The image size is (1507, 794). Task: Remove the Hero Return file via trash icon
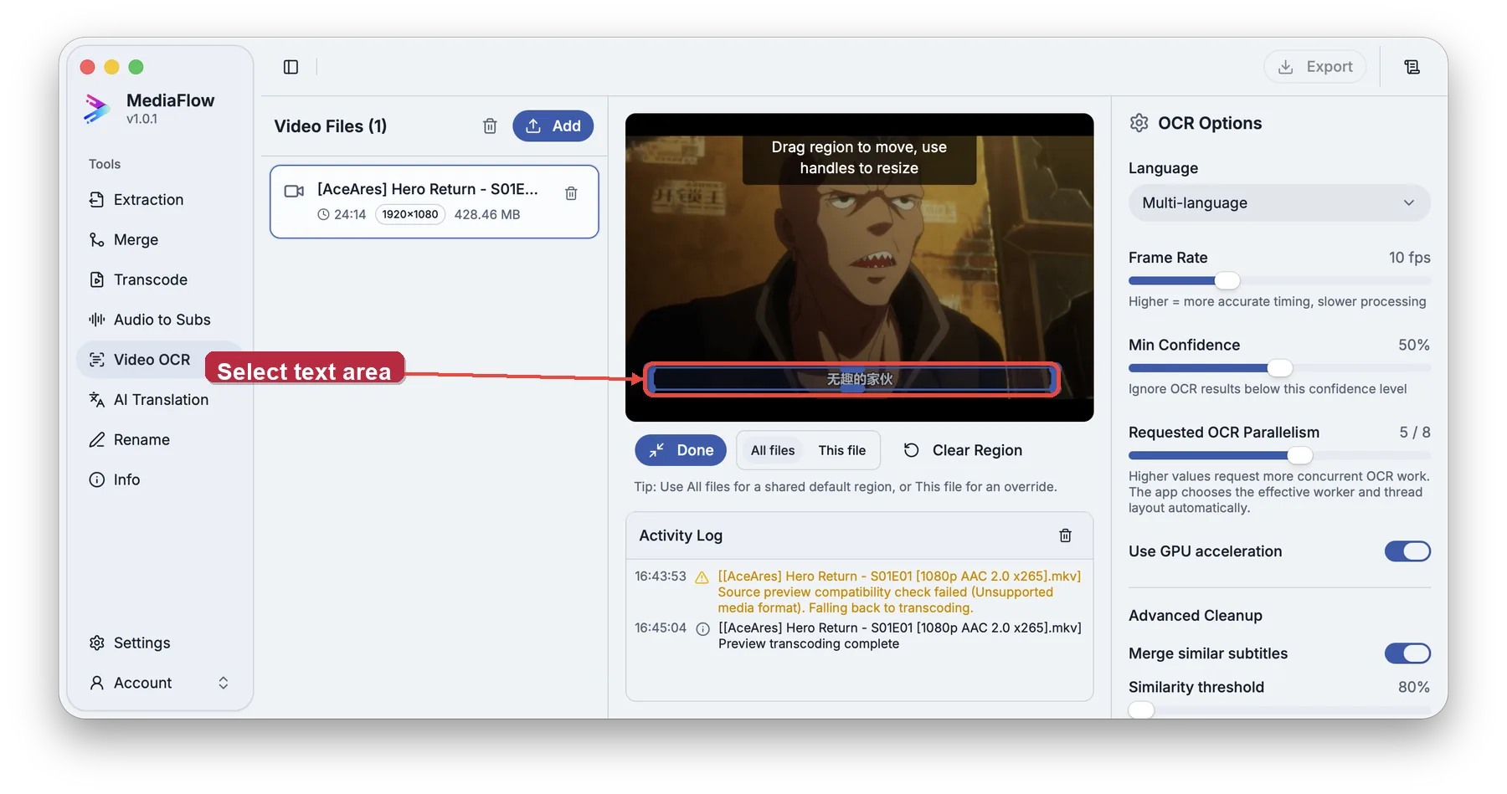[x=571, y=193]
